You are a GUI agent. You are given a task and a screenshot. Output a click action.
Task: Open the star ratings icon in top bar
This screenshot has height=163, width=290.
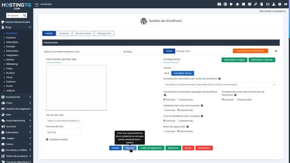click(237, 4)
